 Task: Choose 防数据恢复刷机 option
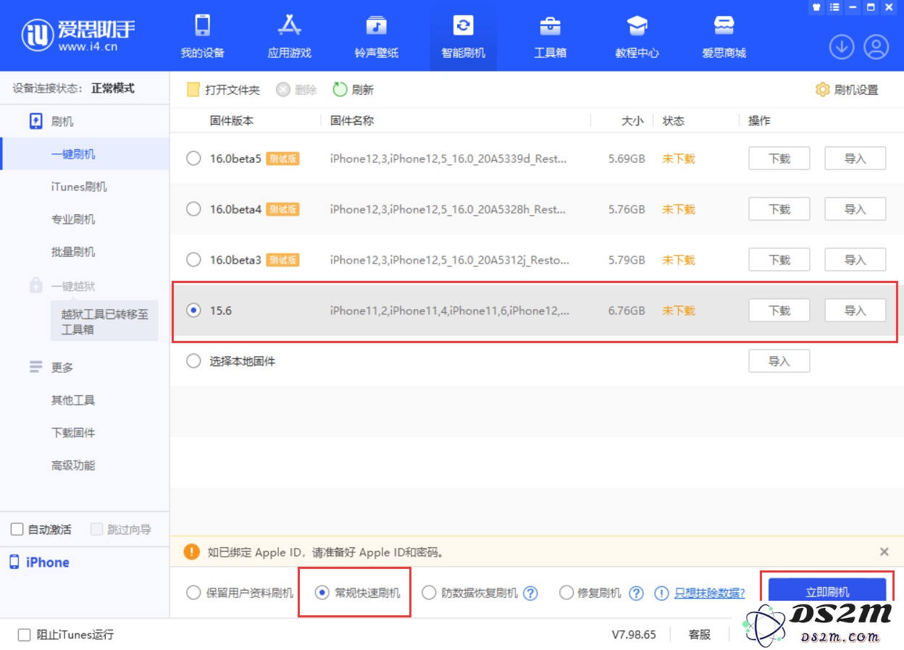click(x=470, y=593)
